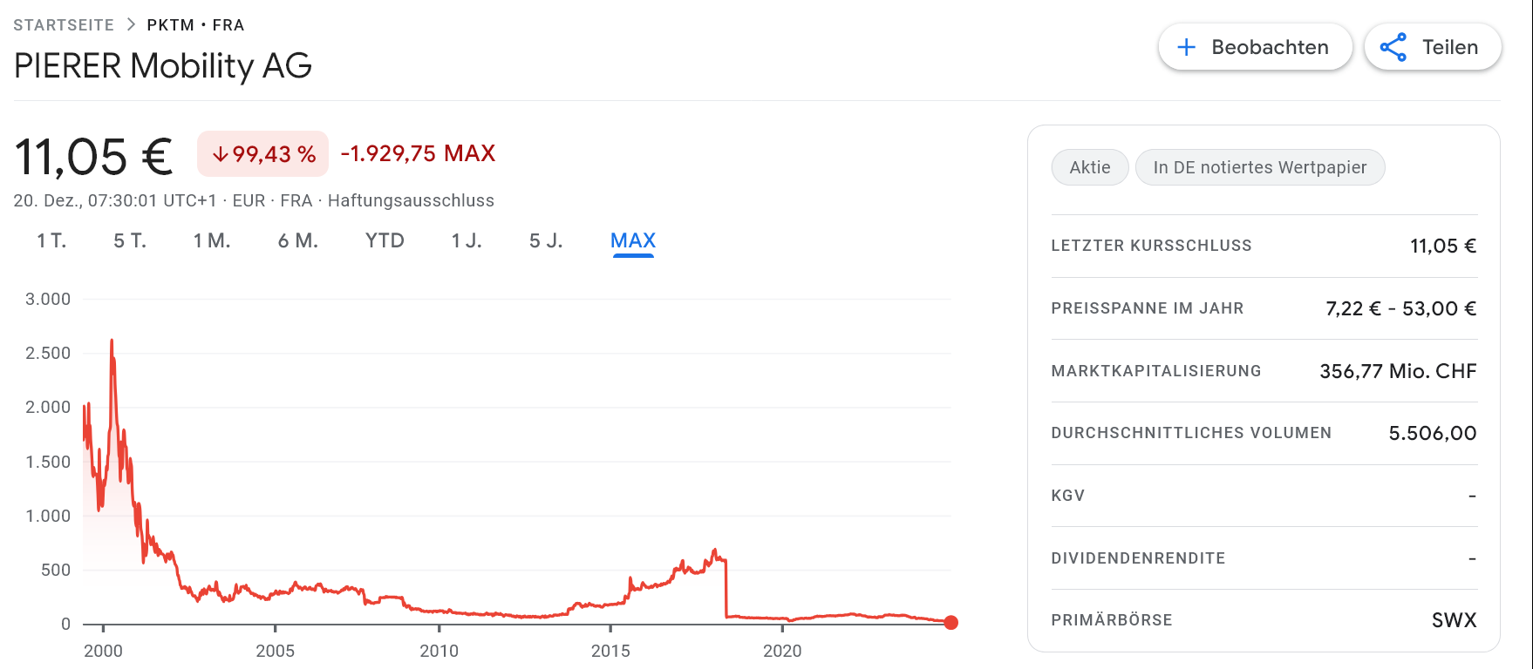This screenshot has height=669, width=1533.
Task: Click the red down-arrow percentage badge
Action: (x=262, y=154)
